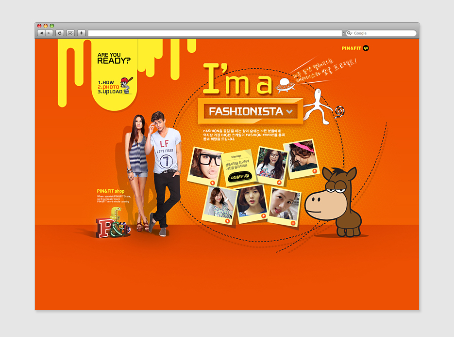Click the PIN&FIT go logo link
The width and height of the screenshot is (454, 337).
pos(355,48)
